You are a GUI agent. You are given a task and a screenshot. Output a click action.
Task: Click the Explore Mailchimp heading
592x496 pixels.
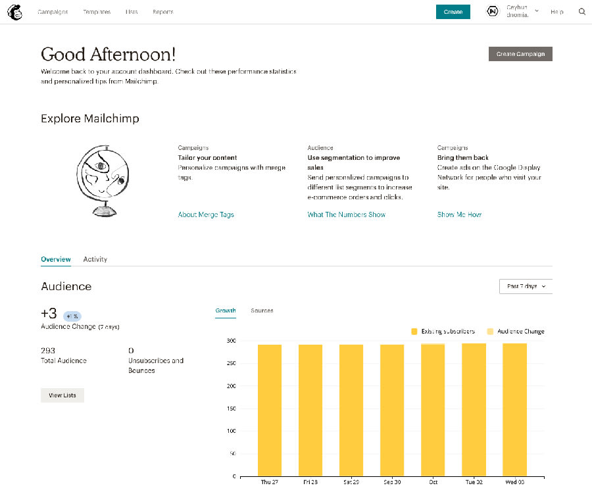point(90,118)
